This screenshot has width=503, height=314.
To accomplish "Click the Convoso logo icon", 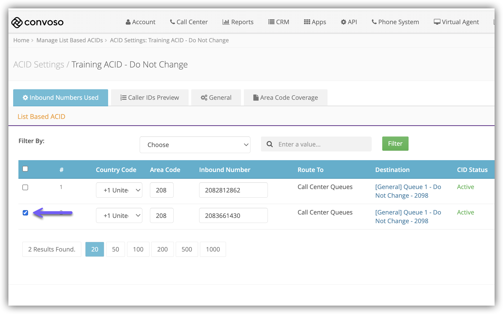I will coord(17,23).
